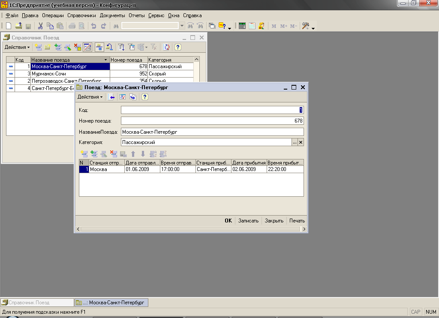This screenshot has height=318, width=439.
Task: Open the calendar icon in main toolbar
Action: (252, 26)
